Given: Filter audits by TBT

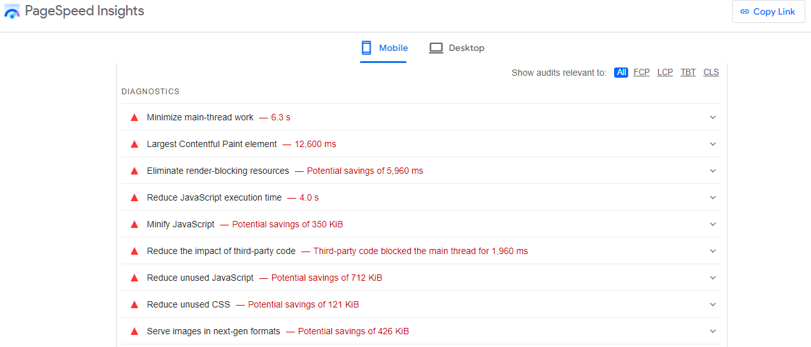Looking at the screenshot, I should point(688,73).
